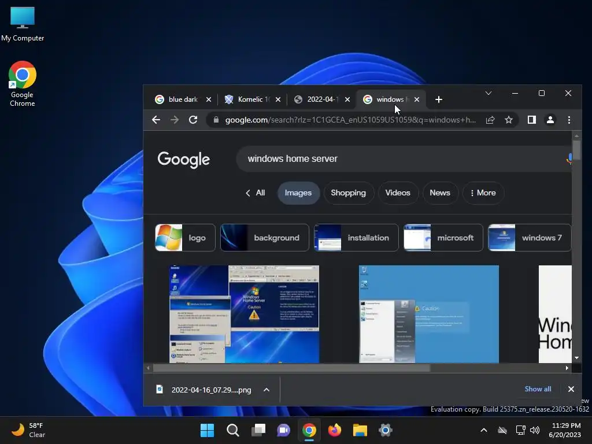Viewport: 592px width, 444px height.
Task: Select the Shopping filter
Action: coord(349,193)
